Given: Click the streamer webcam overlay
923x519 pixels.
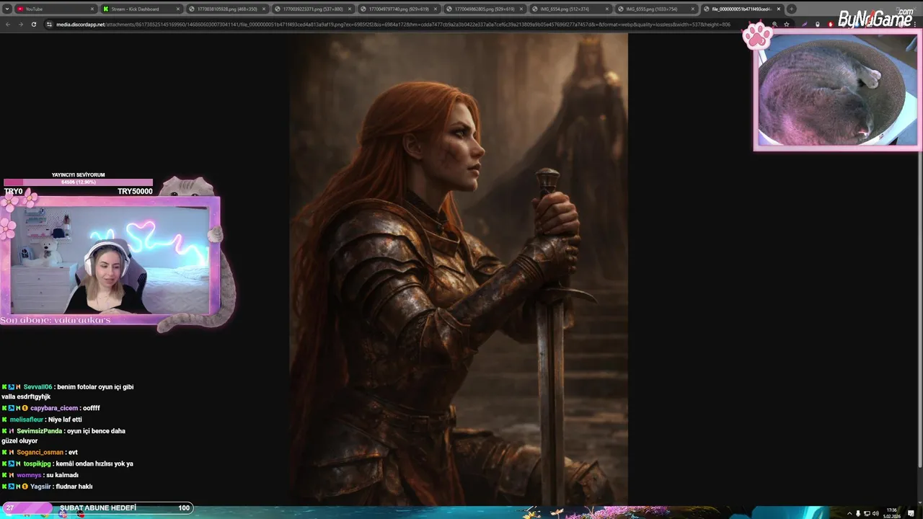Looking at the screenshot, I should 110,259.
